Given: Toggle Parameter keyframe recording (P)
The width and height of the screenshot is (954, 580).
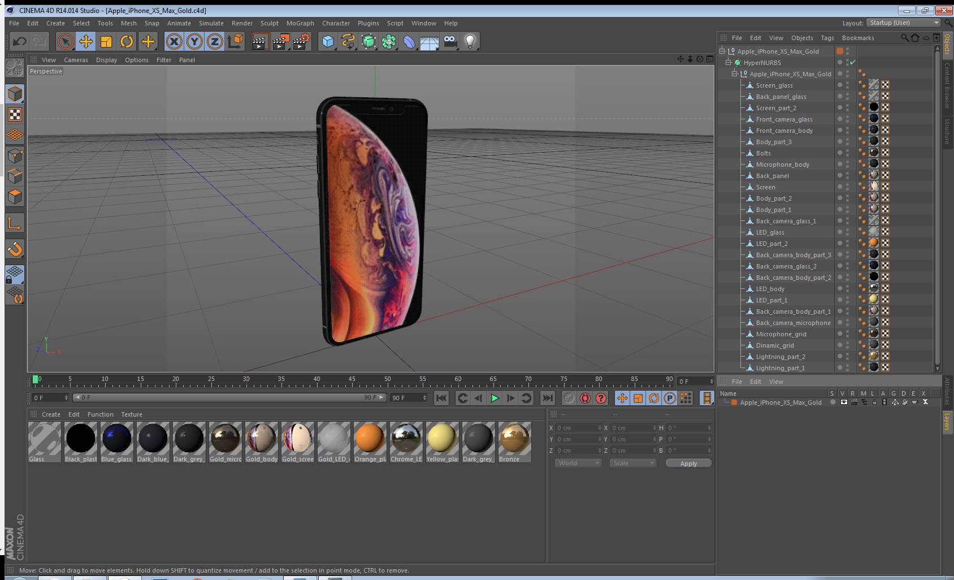Looking at the screenshot, I should click(x=670, y=398).
